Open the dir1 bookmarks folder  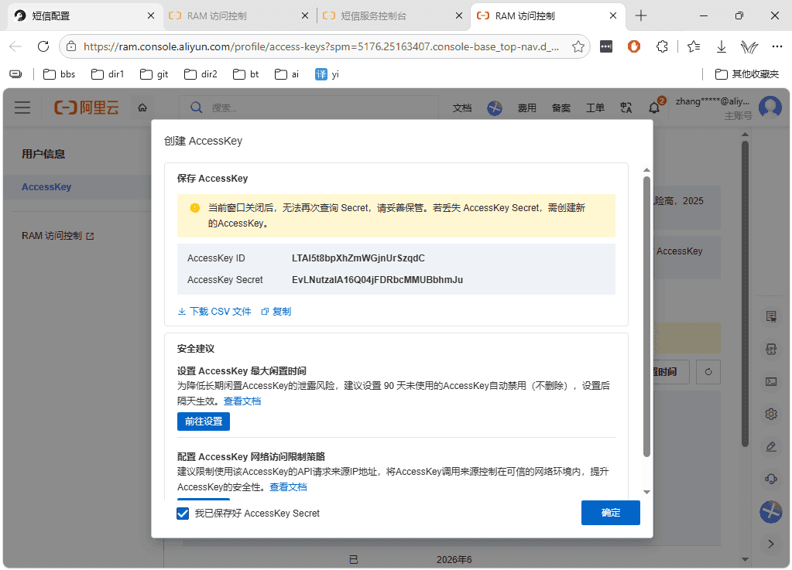point(108,75)
